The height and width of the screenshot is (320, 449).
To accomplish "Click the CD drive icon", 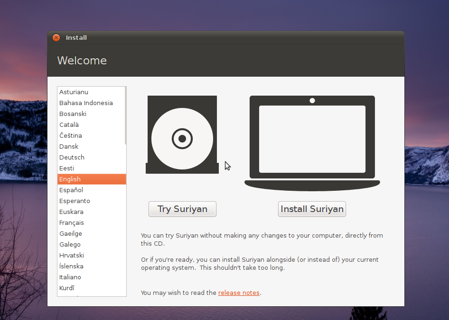I will (182, 134).
